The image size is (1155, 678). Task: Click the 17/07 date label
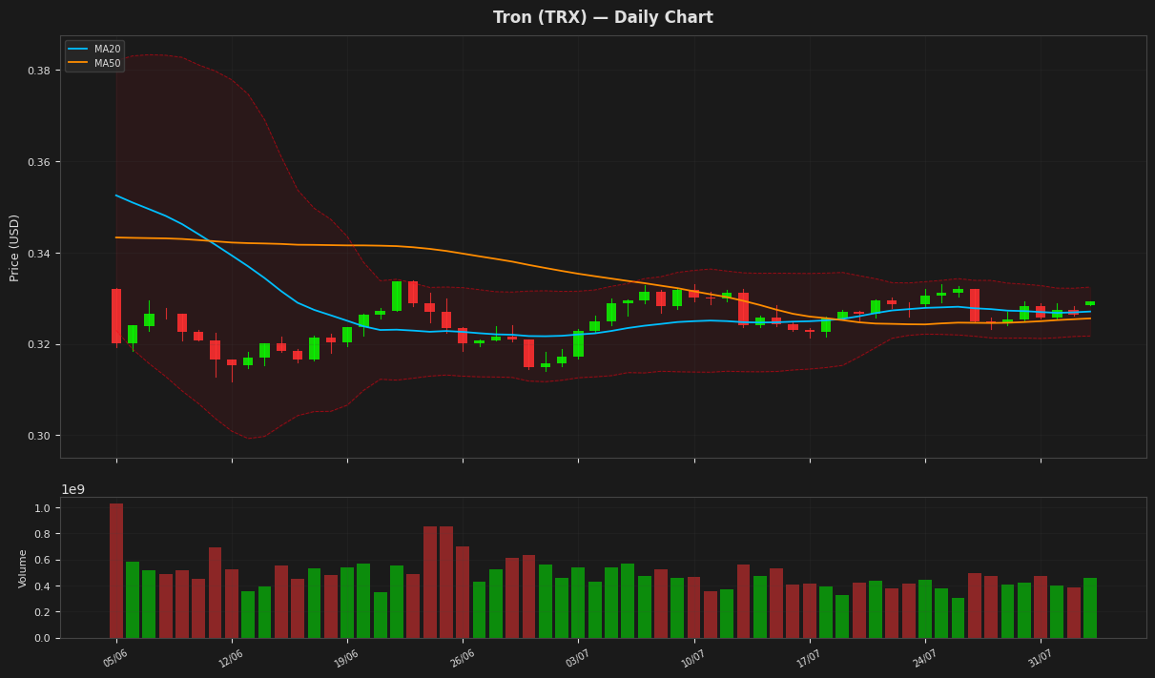click(x=808, y=658)
